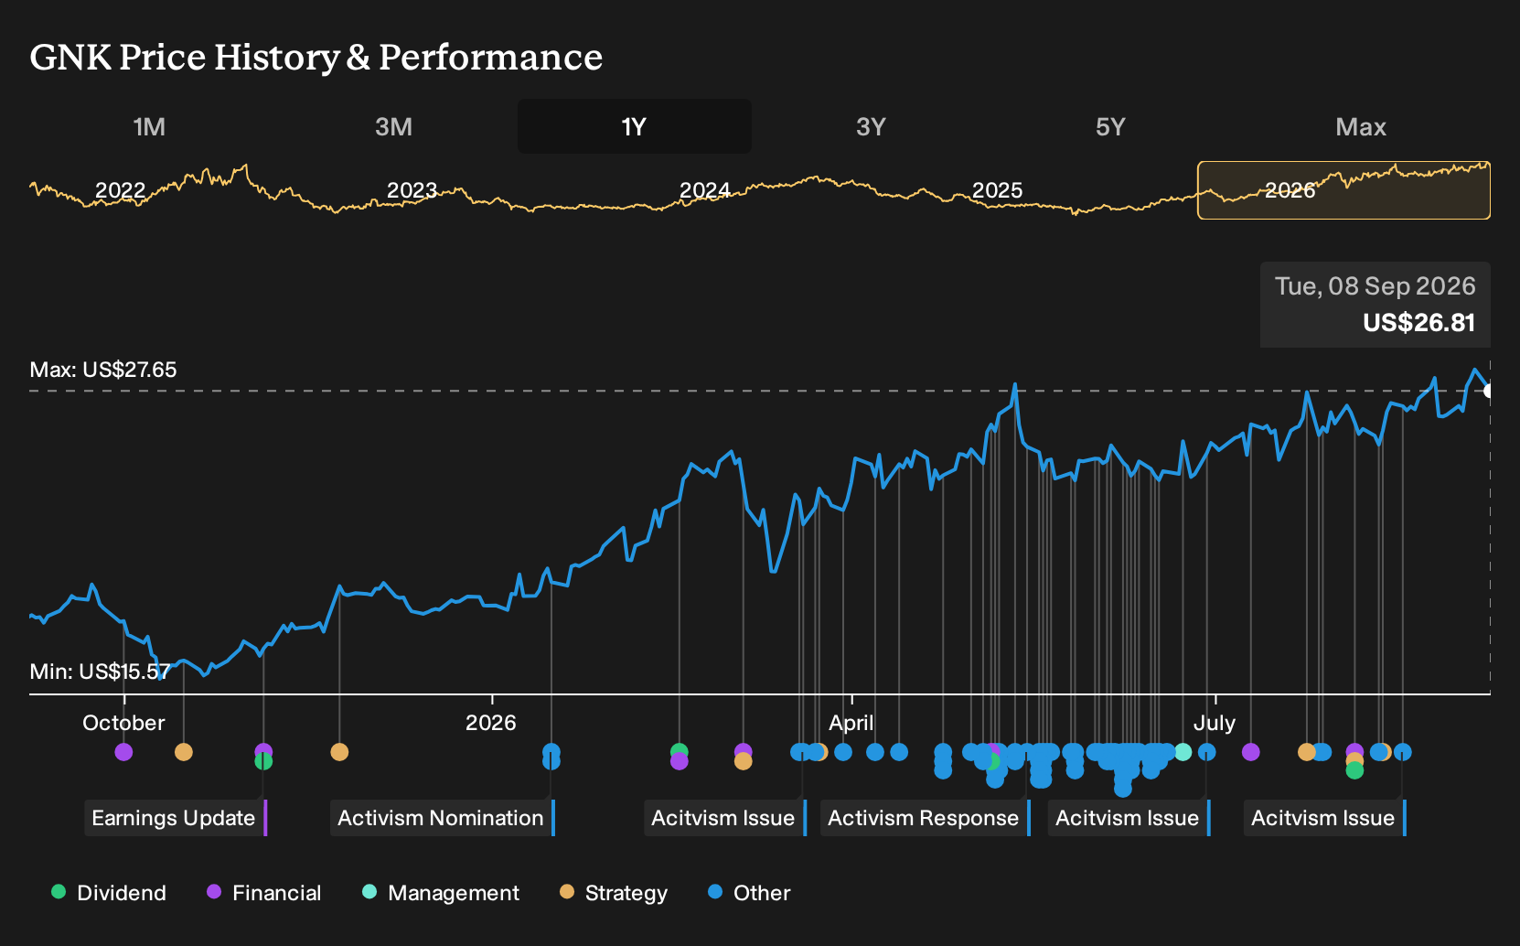Toggle the Other legend filter
The image size is (1520, 946).
point(749,893)
